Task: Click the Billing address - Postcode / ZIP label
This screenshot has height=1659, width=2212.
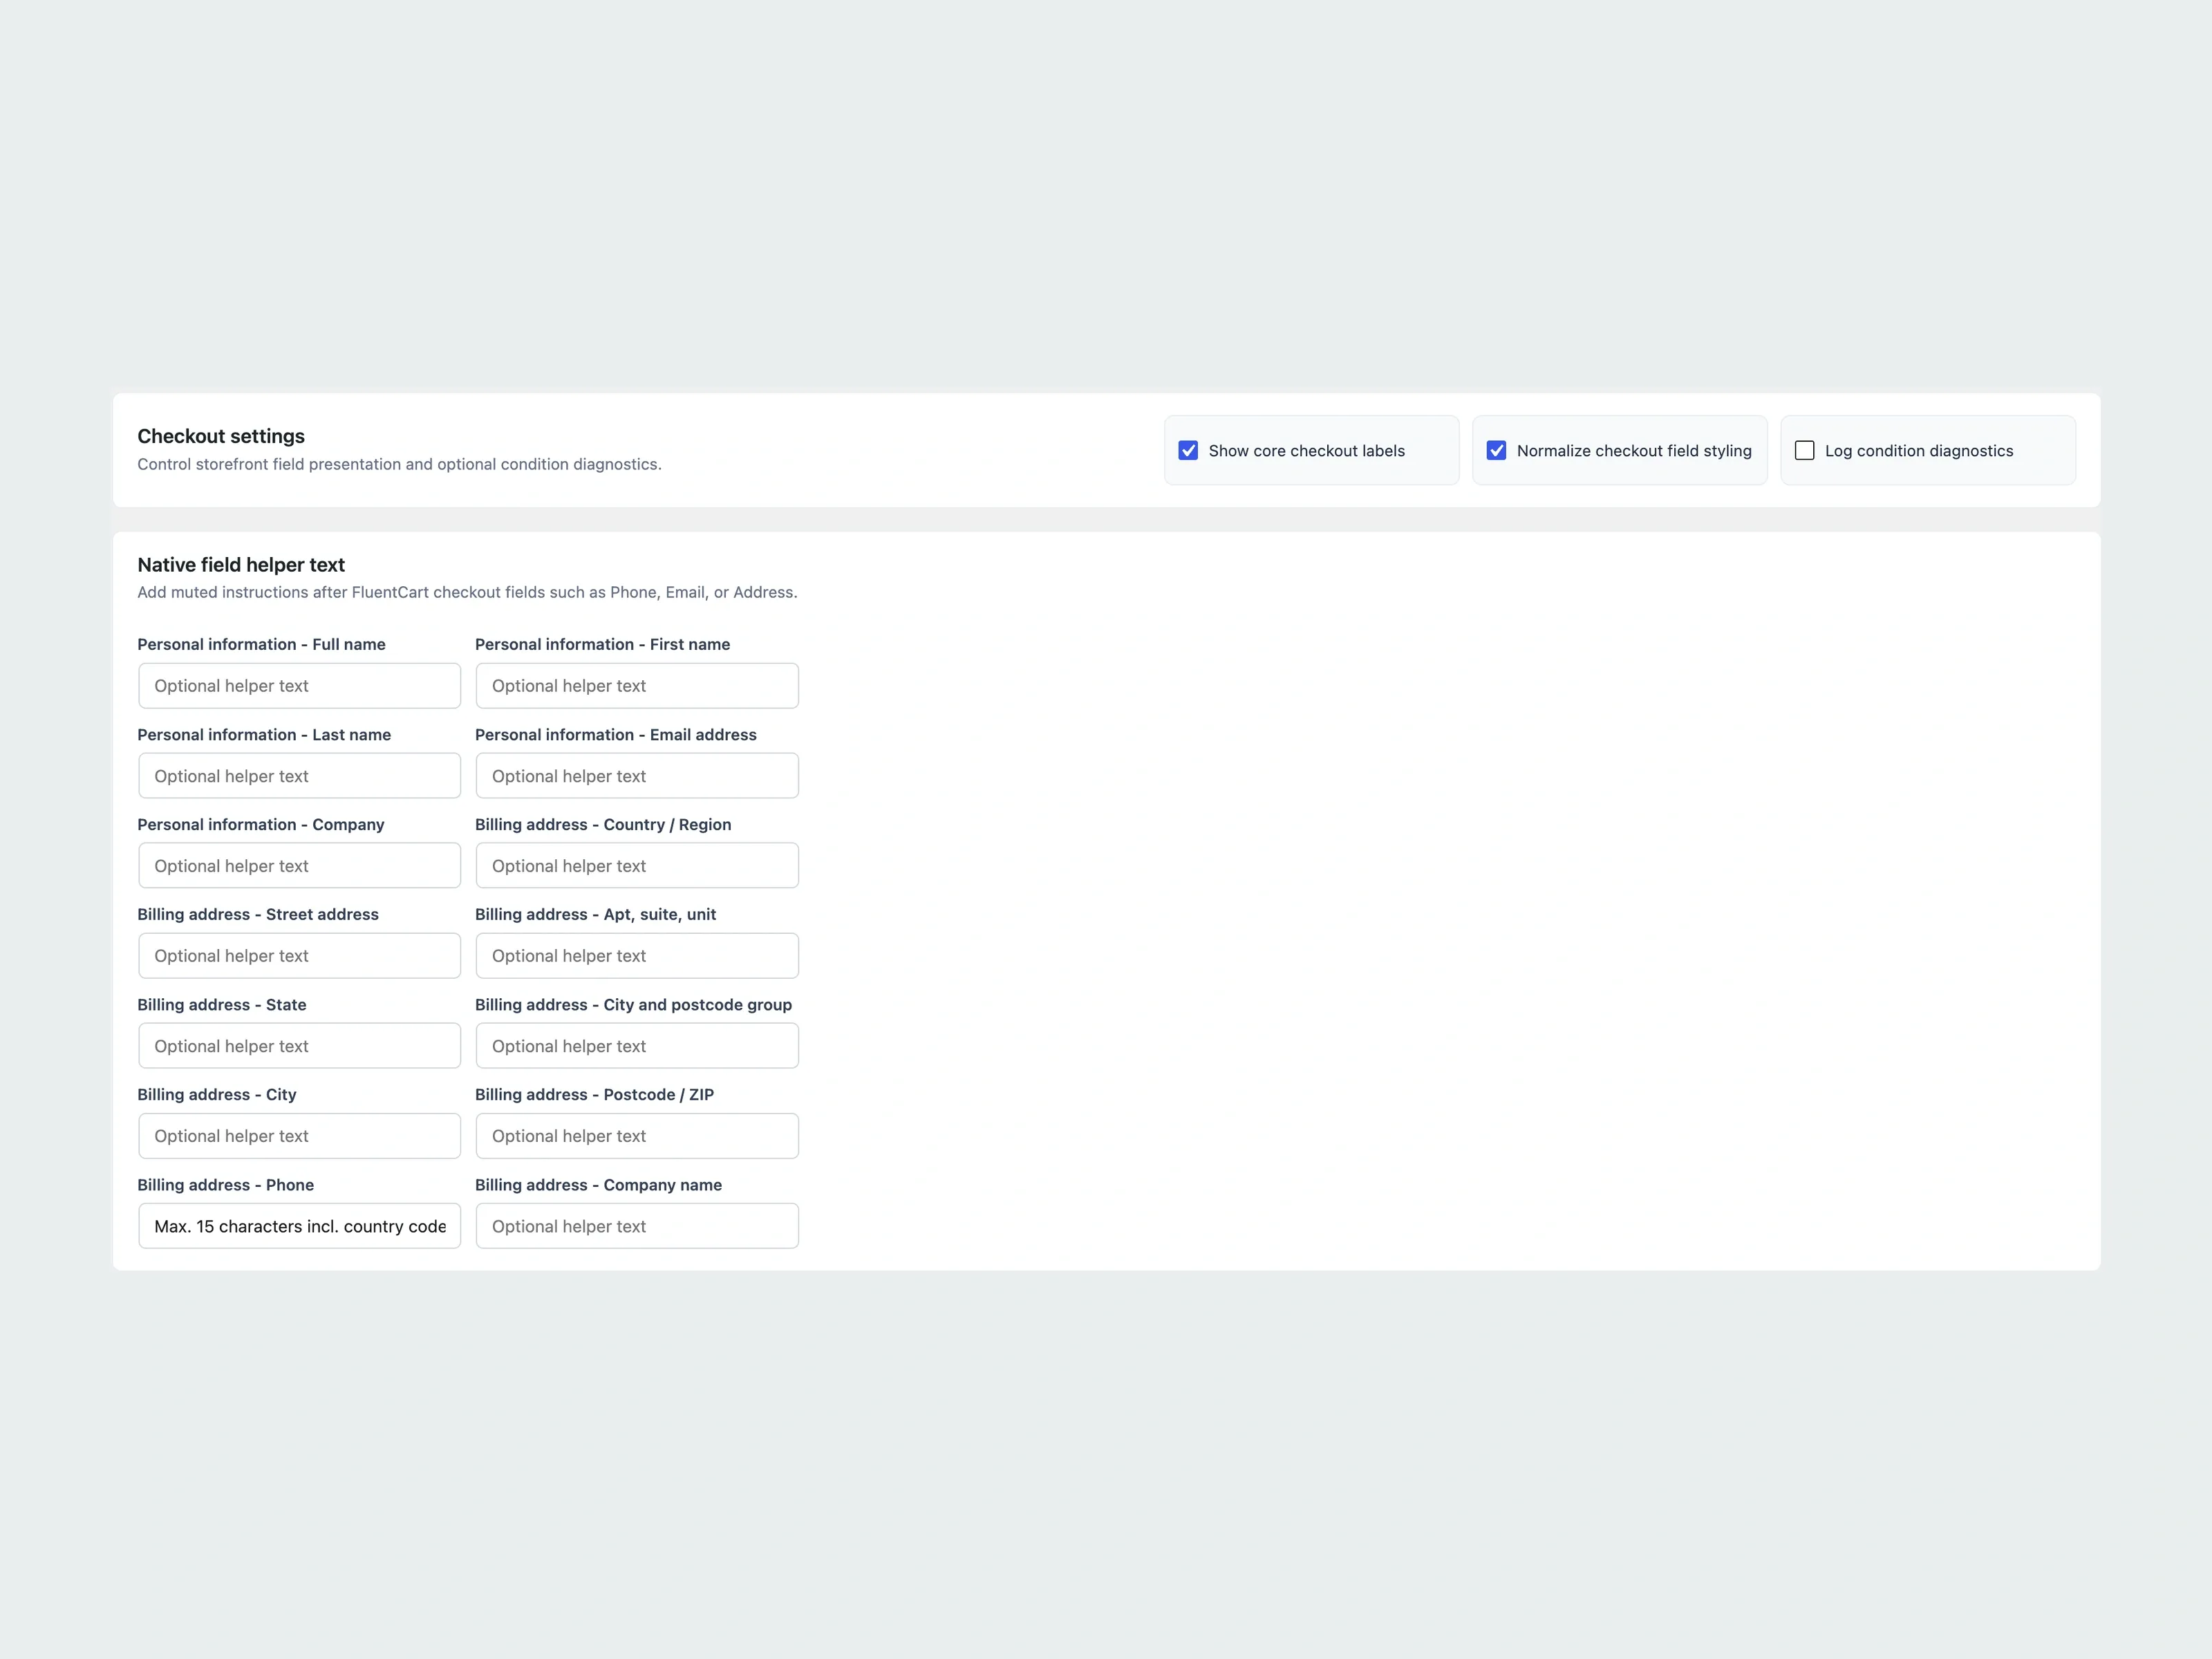Action: click(x=594, y=1094)
